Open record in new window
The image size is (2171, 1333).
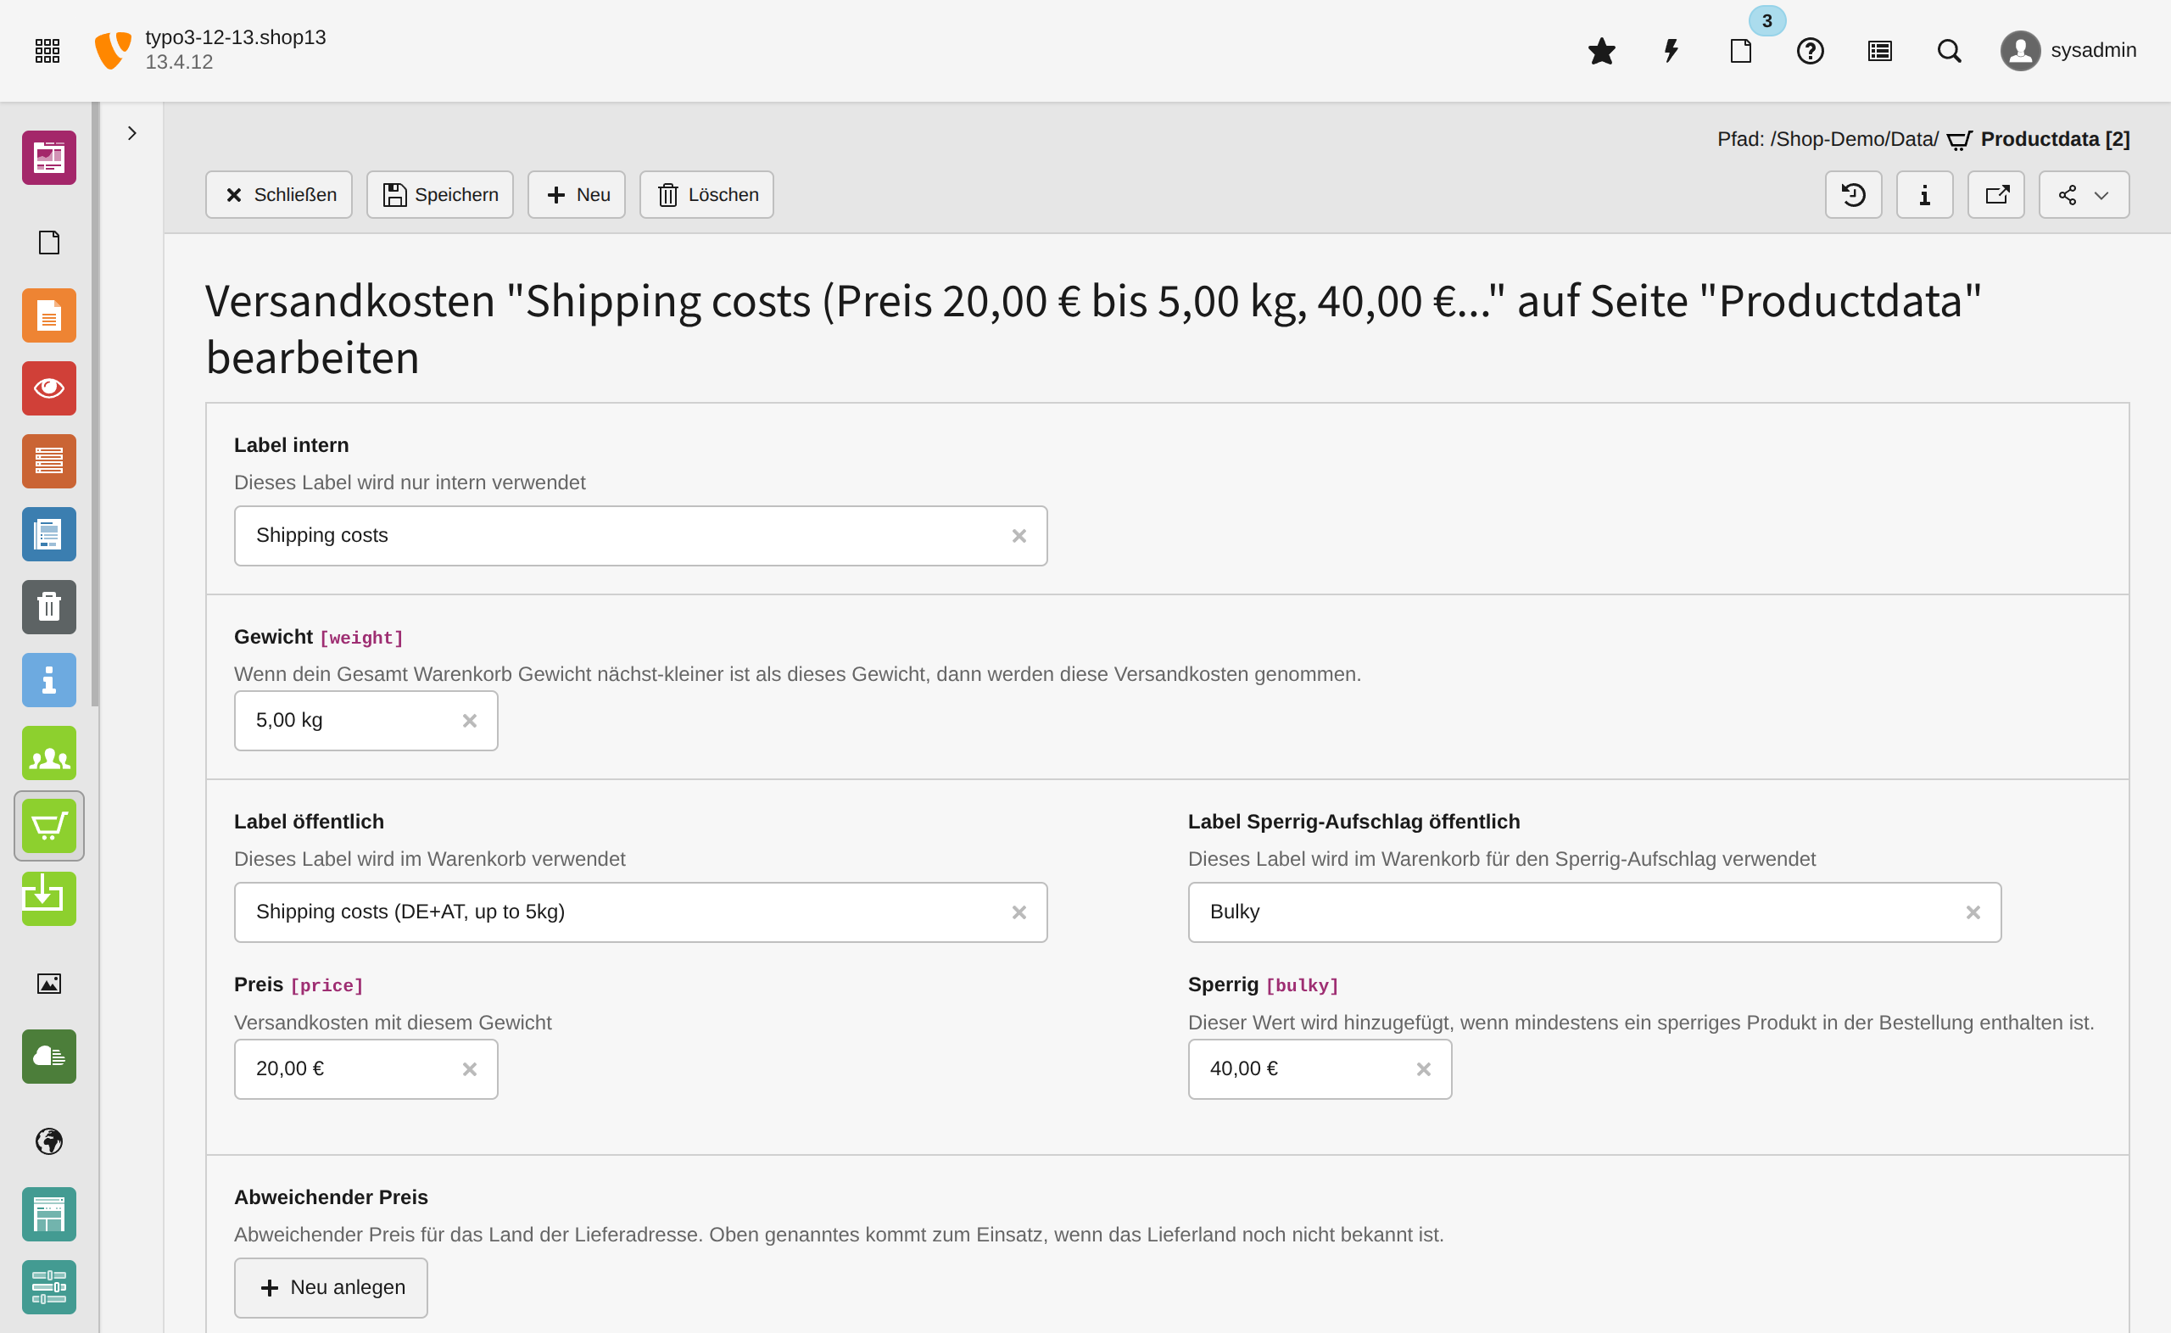pos(1996,195)
